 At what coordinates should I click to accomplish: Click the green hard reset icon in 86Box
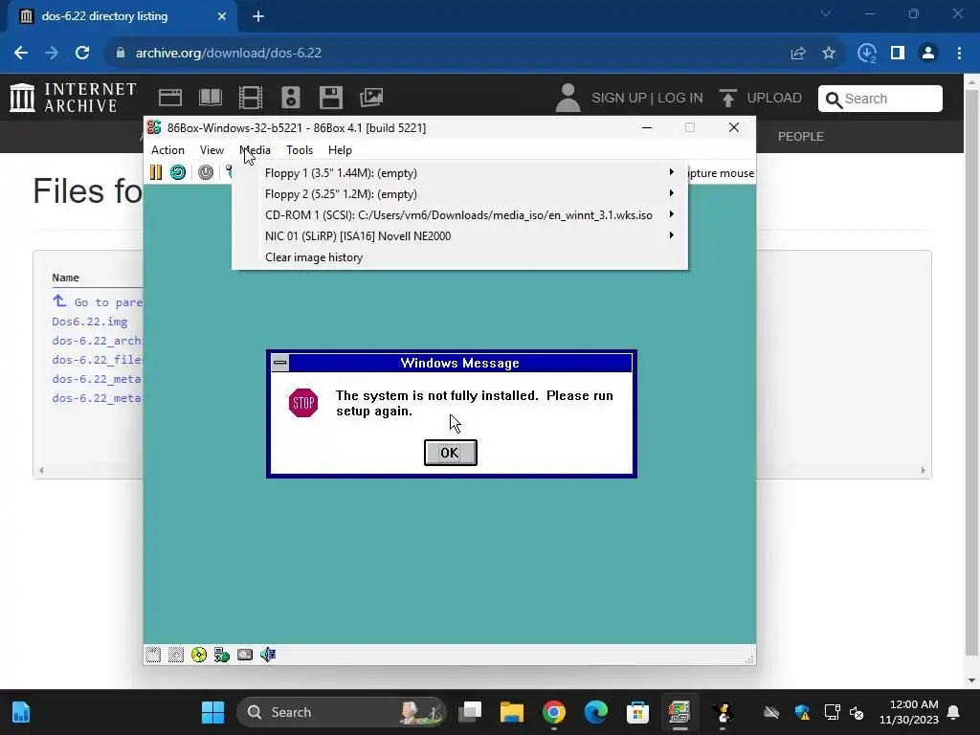(178, 172)
